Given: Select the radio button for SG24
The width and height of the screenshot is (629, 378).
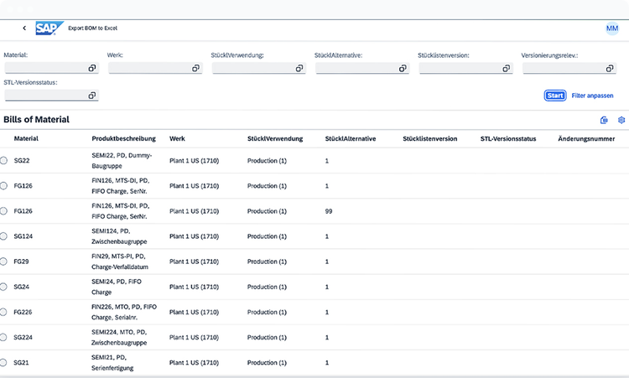Looking at the screenshot, I should (x=3, y=287).
